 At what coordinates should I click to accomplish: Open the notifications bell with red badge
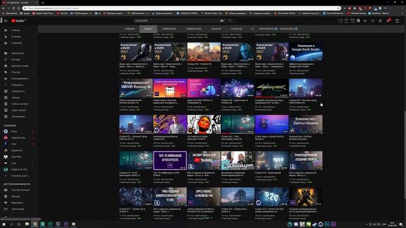click(x=388, y=21)
